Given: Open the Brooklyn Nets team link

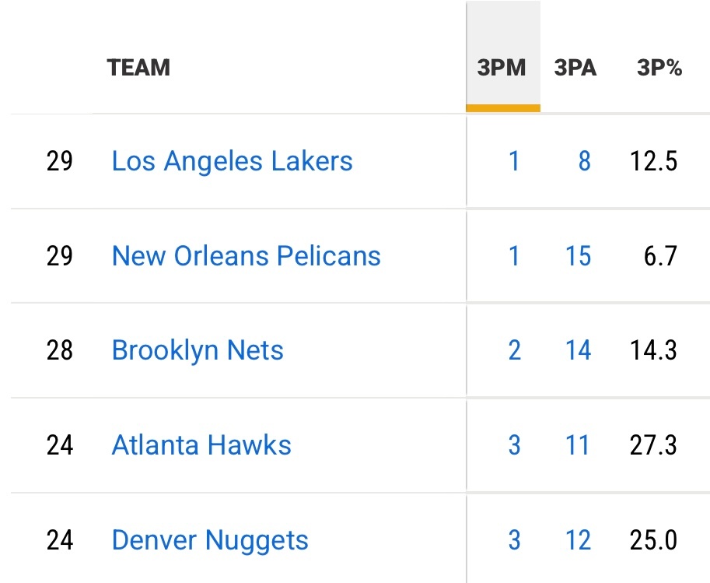Looking at the screenshot, I should tap(198, 350).
